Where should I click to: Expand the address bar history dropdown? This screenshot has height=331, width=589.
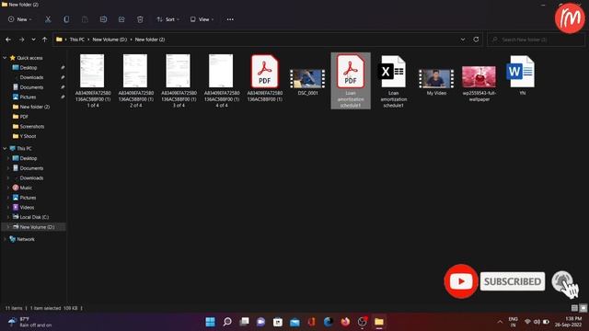pyautogui.click(x=463, y=40)
